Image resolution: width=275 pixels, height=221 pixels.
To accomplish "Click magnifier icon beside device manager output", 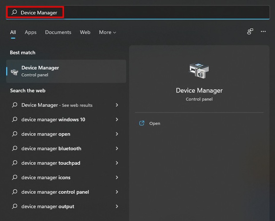I will 15,206.
